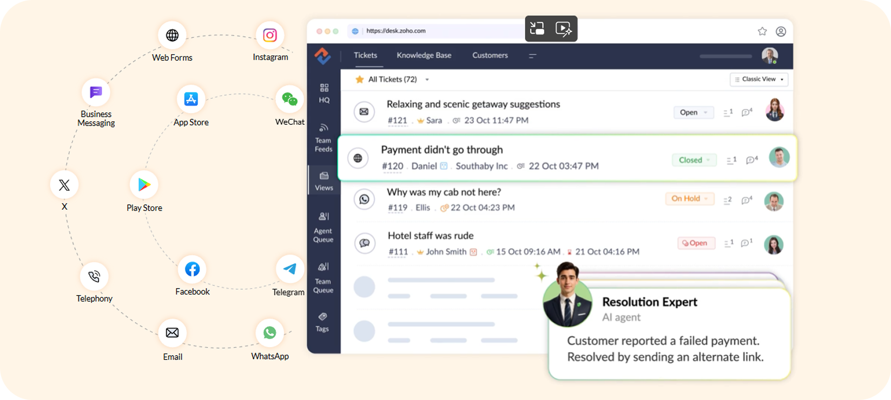Switch to the Knowledge Base tab

tap(424, 55)
